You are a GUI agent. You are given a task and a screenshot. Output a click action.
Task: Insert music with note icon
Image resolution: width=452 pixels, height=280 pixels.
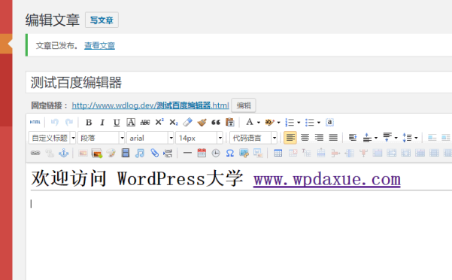tap(140, 153)
